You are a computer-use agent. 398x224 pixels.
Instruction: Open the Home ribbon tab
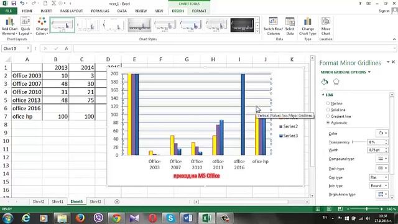pos(27,11)
